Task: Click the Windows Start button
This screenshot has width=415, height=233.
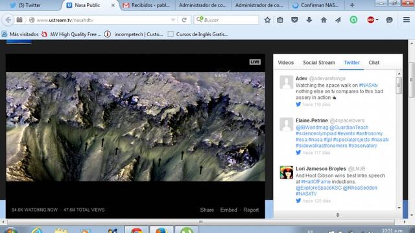Action: point(10,230)
